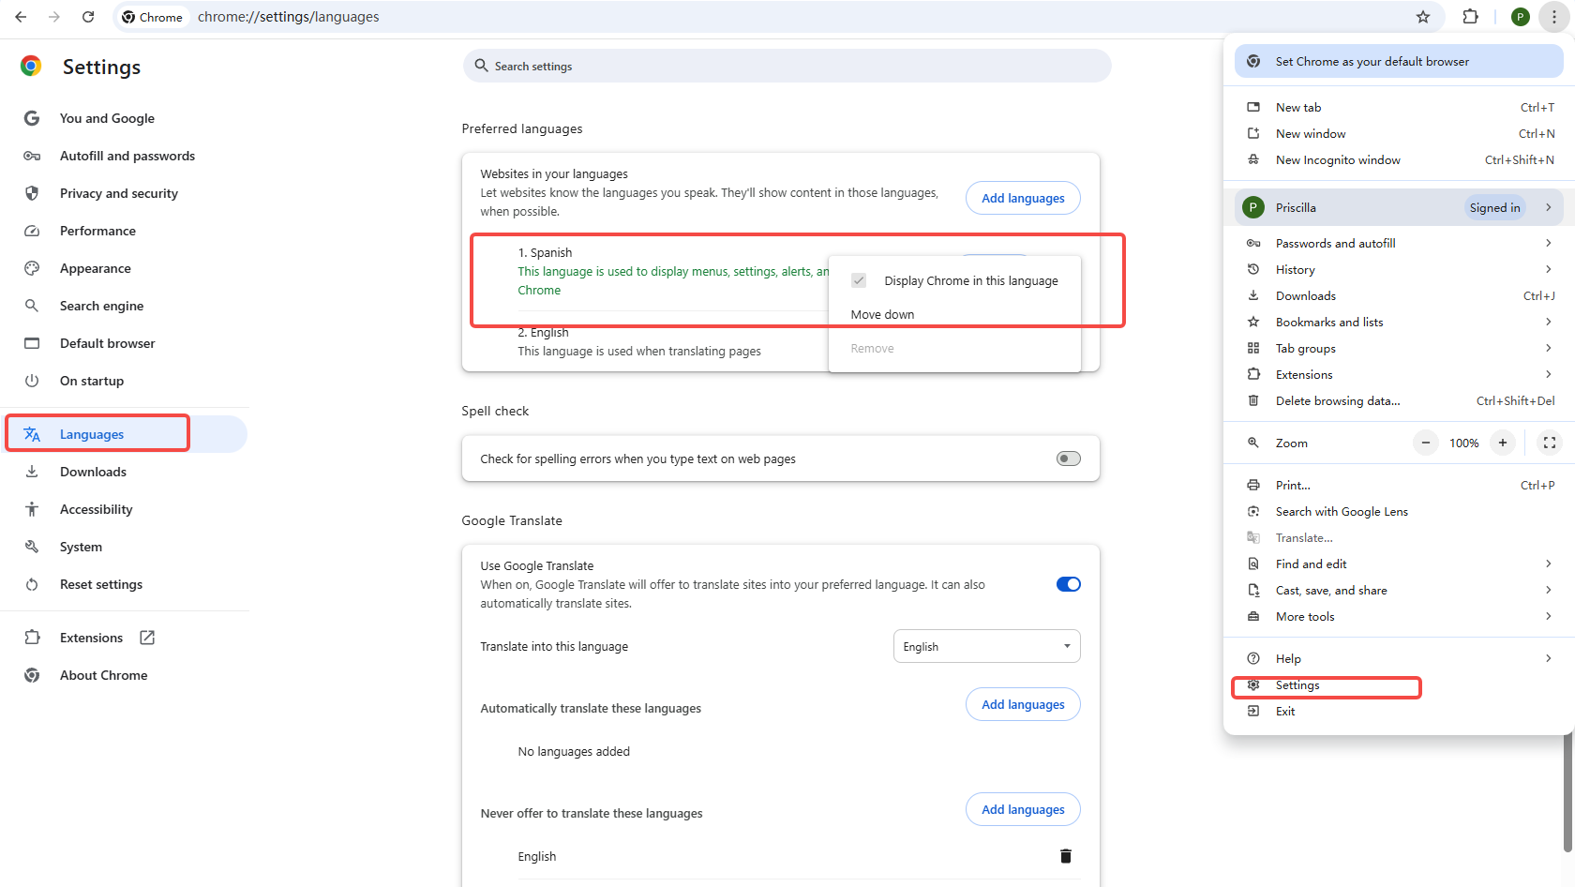The image size is (1575, 887).
Task: Click the trash icon beside English
Action: 1065,855
